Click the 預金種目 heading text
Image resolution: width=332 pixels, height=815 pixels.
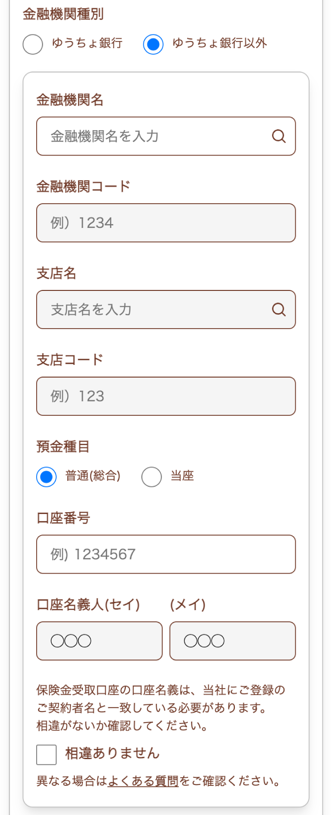coord(63,447)
